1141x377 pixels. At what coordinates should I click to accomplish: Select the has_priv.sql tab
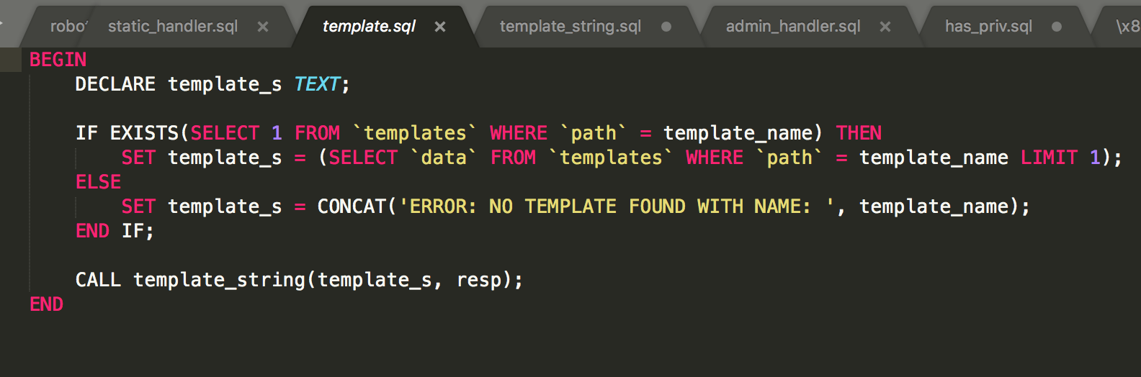[988, 27]
